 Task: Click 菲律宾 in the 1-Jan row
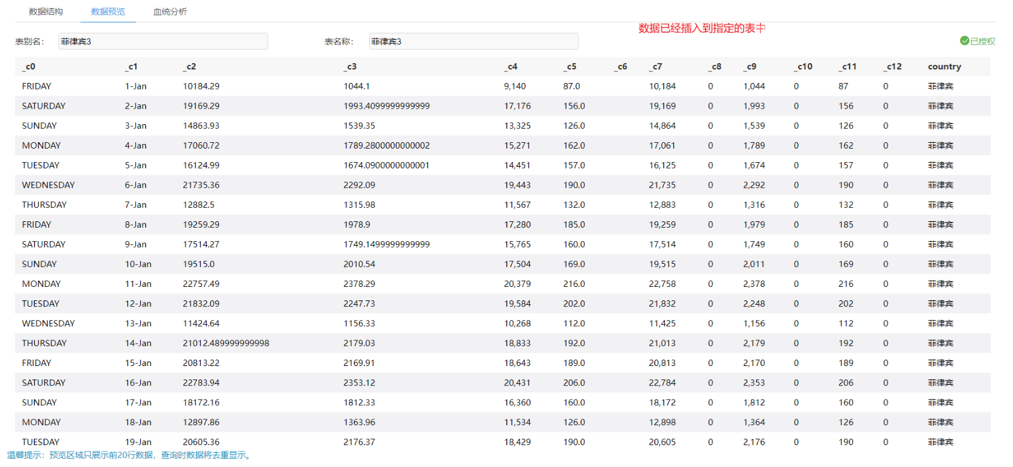click(941, 86)
